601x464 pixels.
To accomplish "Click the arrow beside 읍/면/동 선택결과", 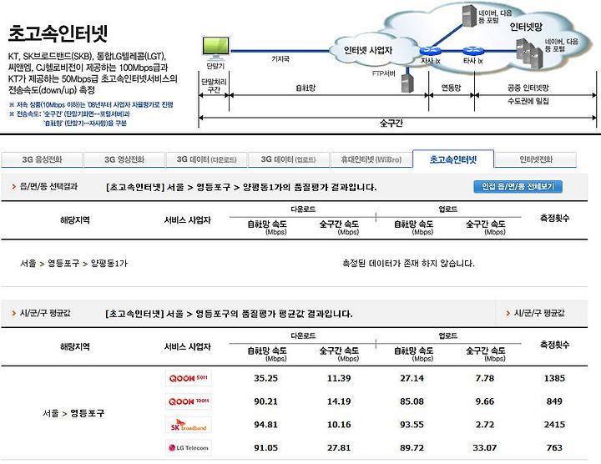I will (14, 187).
